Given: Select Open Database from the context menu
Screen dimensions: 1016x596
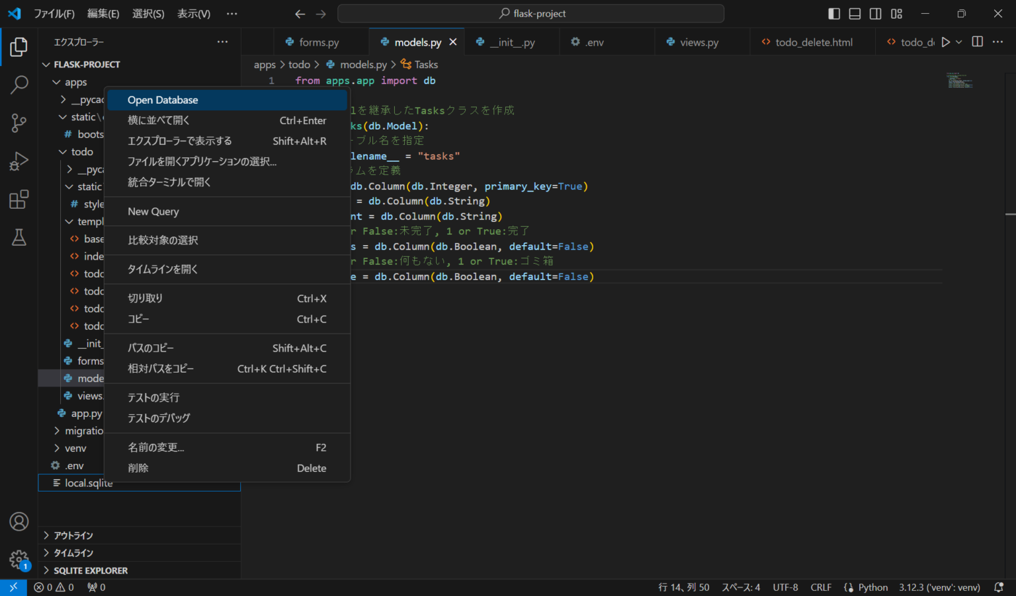Looking at the screenshot, I should [163, 100].
